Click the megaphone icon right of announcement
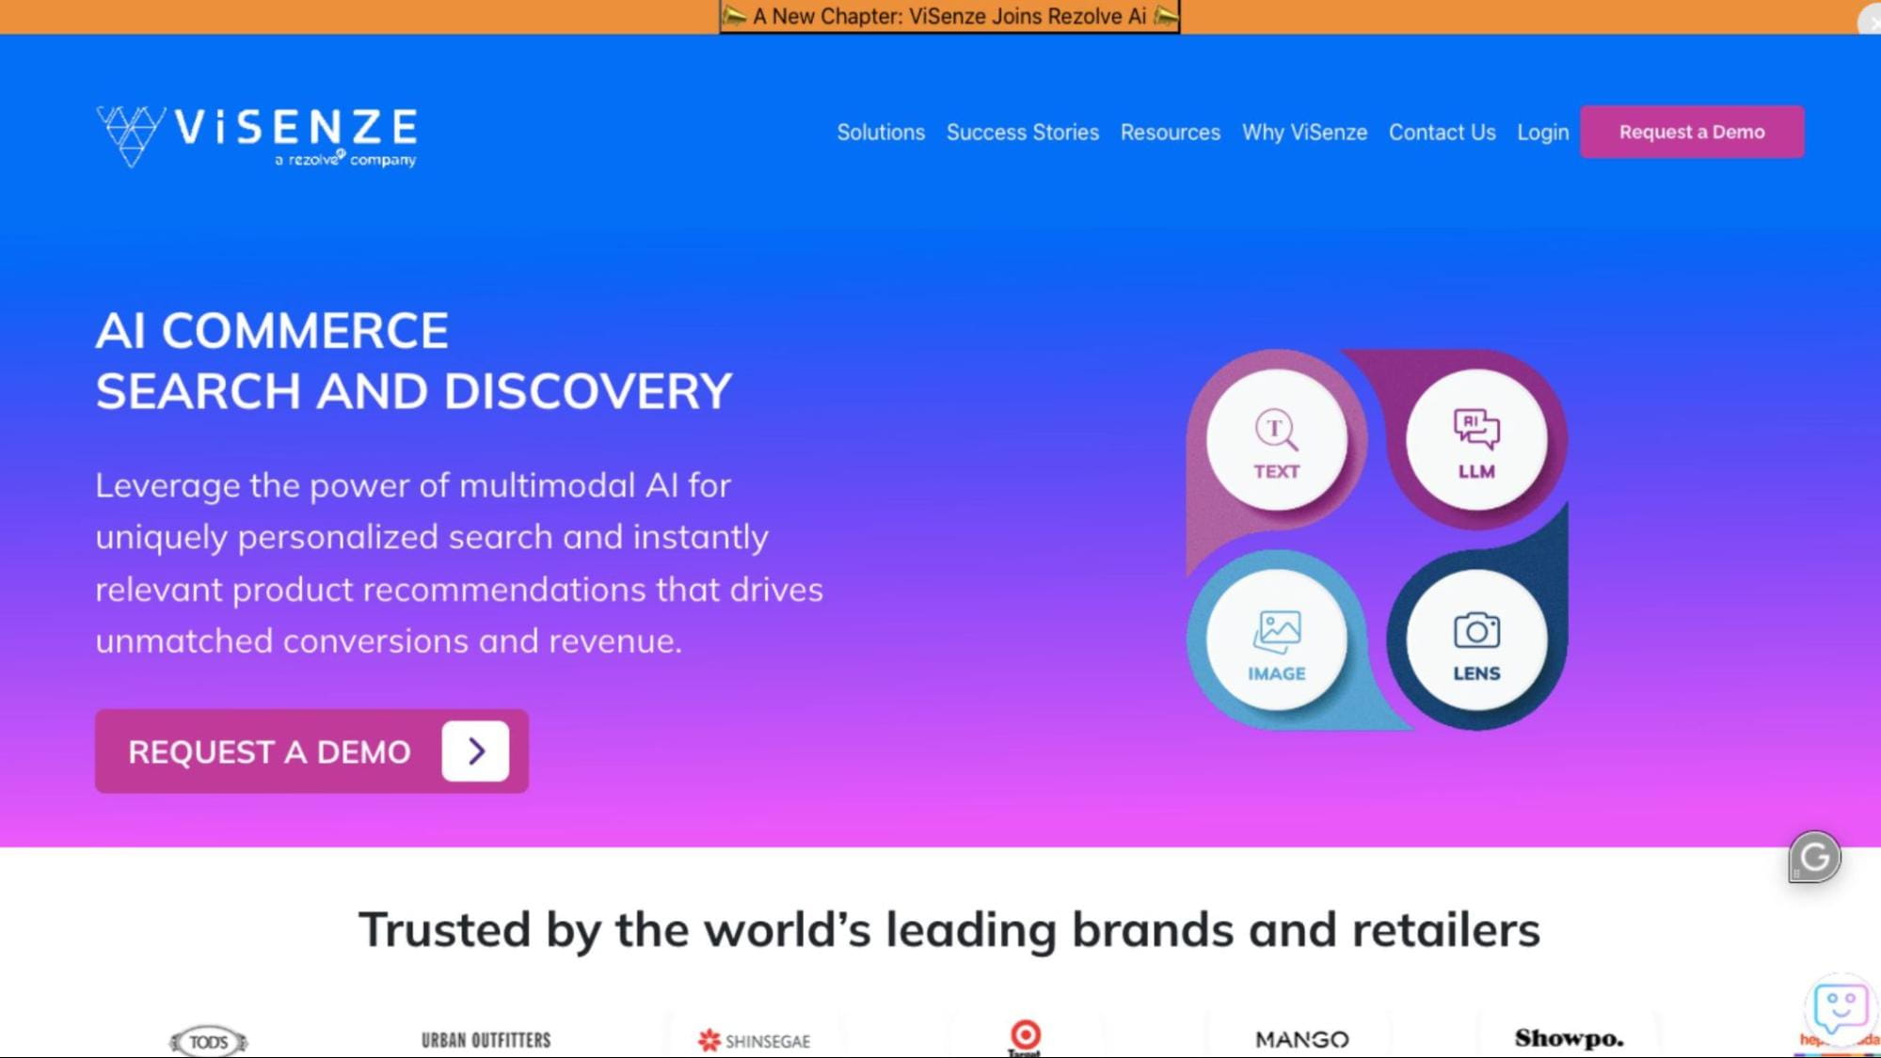The height and width of the screenshot is (1058, 1881). (x=1165, y=16)
